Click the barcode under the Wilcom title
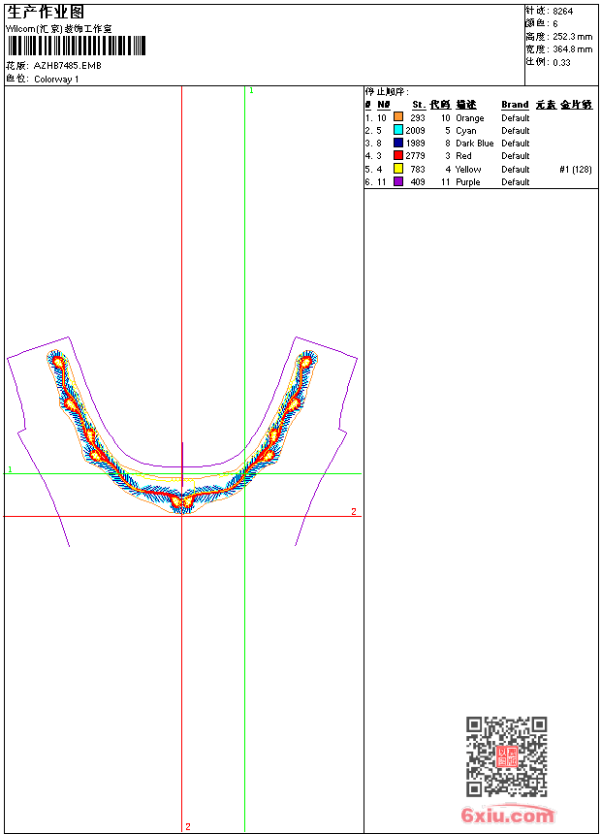 77,46
